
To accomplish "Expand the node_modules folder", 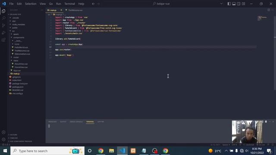I will click(19, 25).
